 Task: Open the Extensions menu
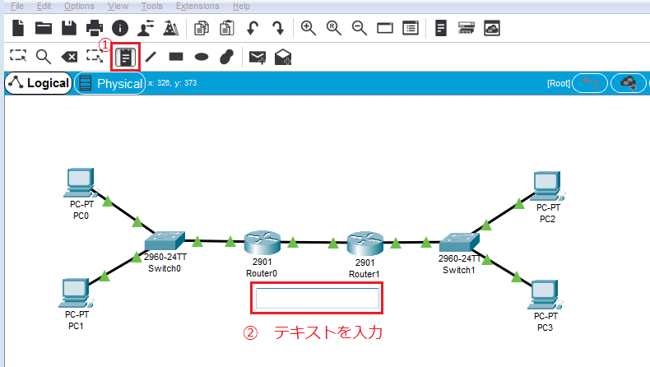pyautogui.click(x=197, y=6)
